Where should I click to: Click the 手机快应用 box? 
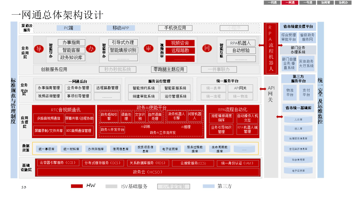[x=175, y=28]
